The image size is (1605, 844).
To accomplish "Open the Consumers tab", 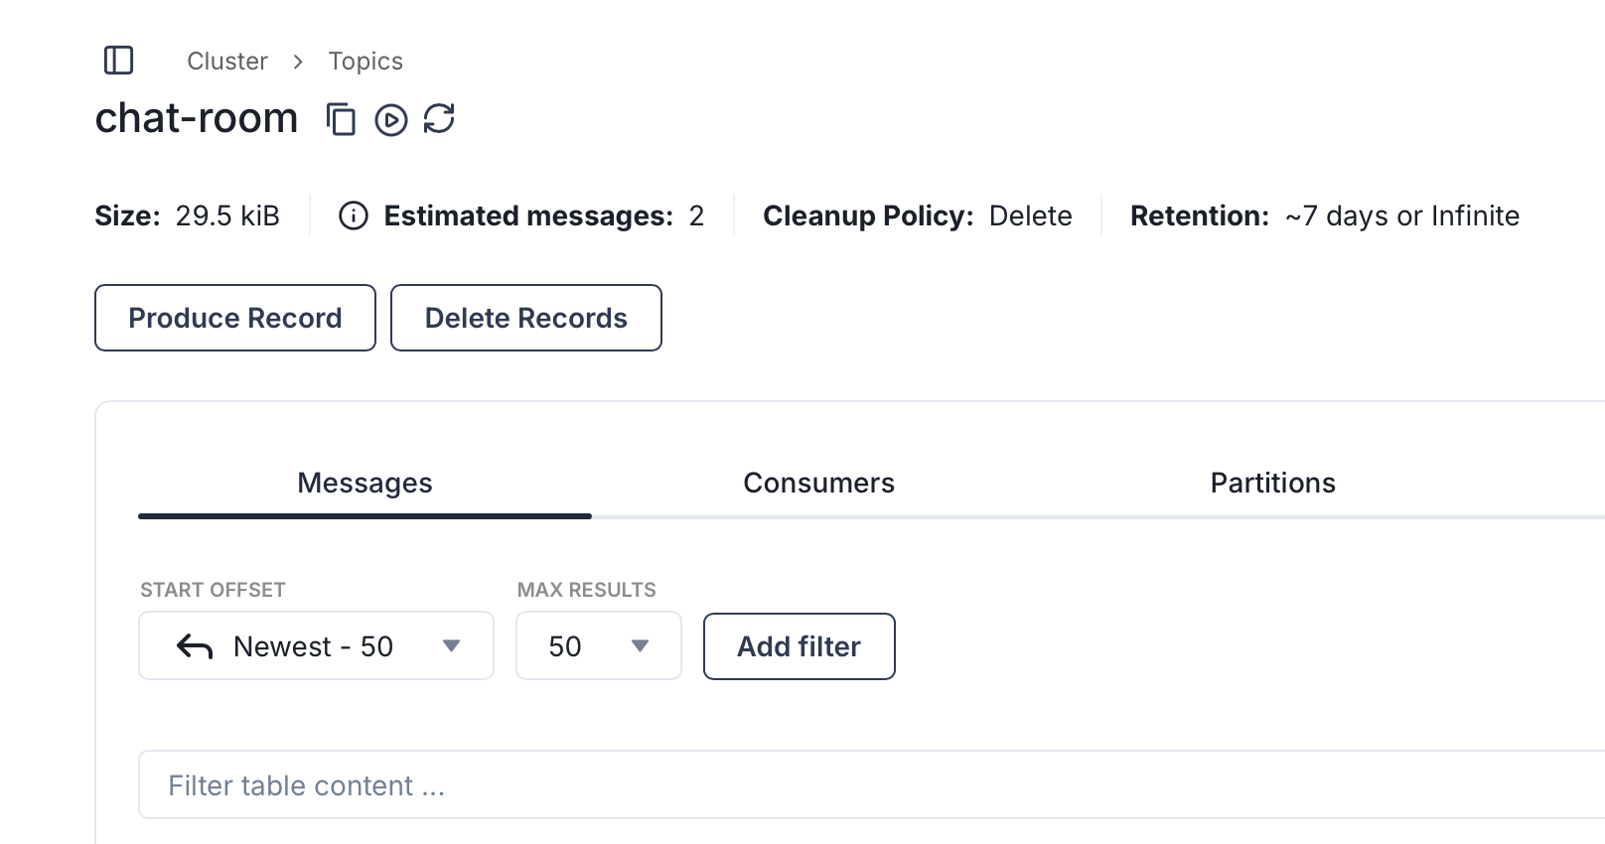I will 818,484.
